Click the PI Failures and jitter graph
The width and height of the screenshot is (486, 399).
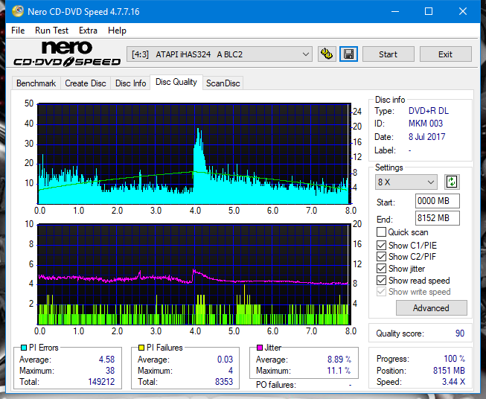(x=194, y=275)
